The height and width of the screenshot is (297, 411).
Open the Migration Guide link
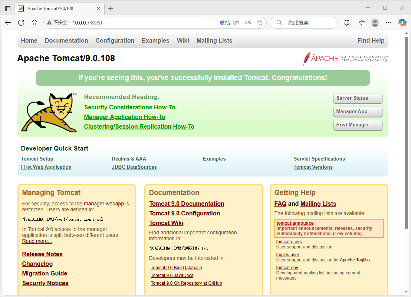click(45, 273)
